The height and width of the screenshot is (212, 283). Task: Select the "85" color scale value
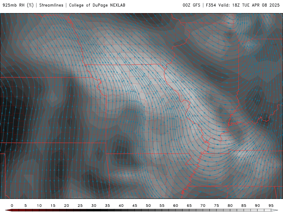244,206
